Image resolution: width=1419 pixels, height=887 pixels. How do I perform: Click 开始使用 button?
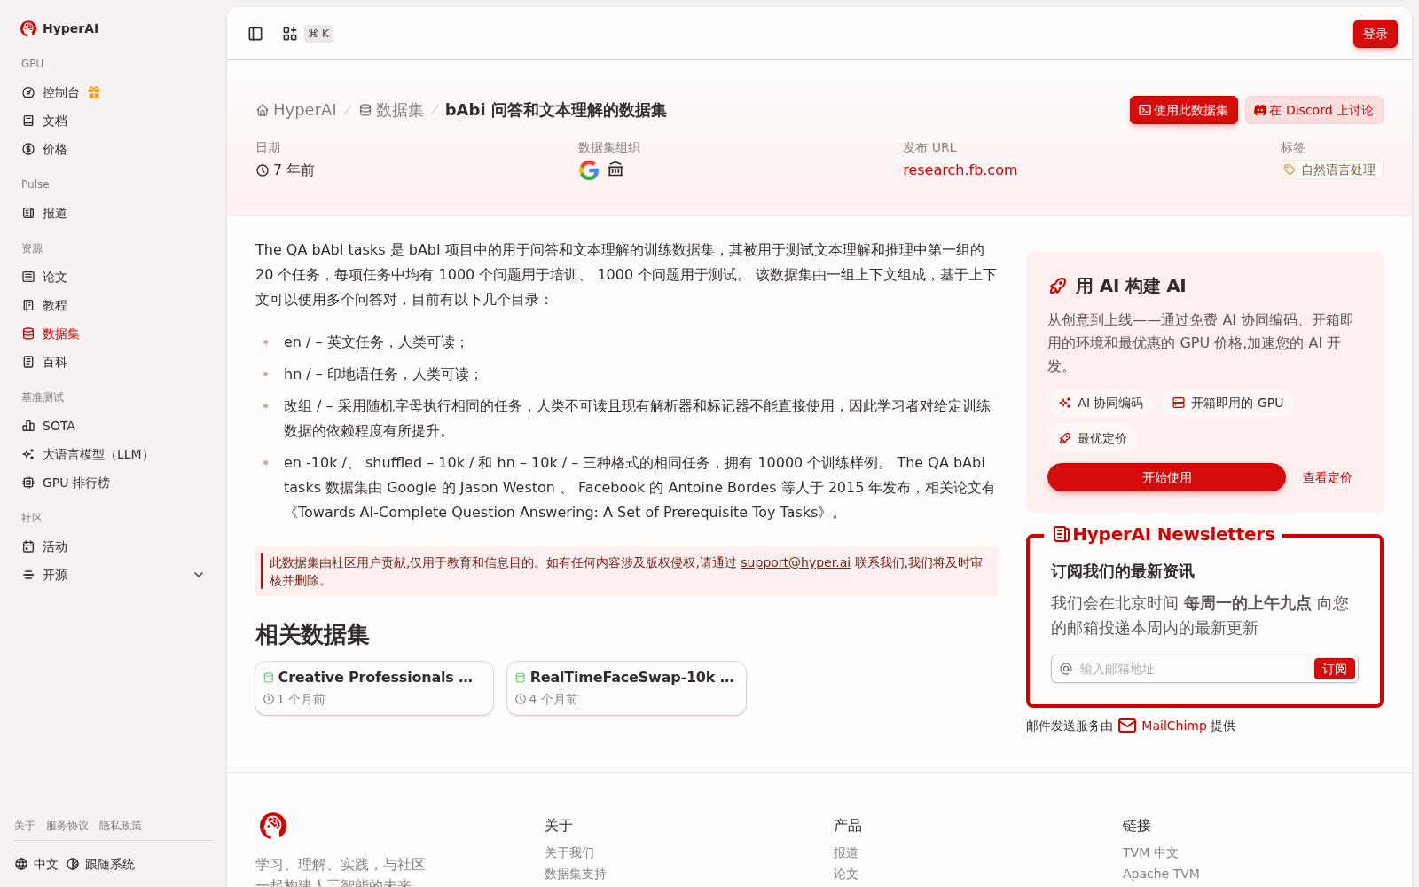pos(1166,477)
